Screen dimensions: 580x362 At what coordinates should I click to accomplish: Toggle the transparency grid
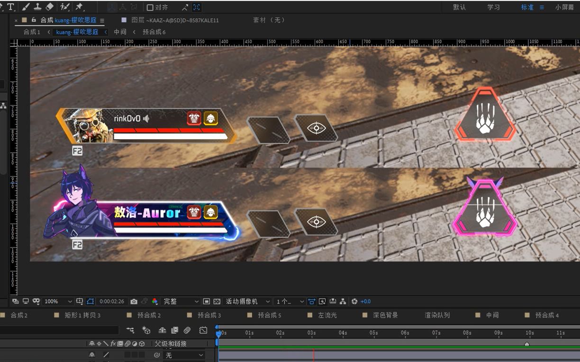point(217,301)
